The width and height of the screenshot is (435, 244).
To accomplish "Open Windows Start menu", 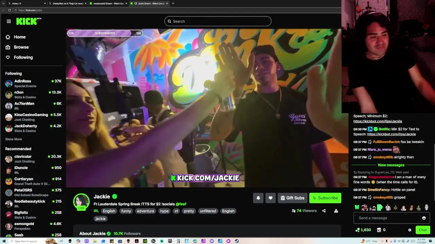I will (4, 241).
